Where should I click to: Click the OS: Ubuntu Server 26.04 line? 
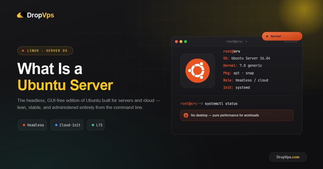point(247,58)
